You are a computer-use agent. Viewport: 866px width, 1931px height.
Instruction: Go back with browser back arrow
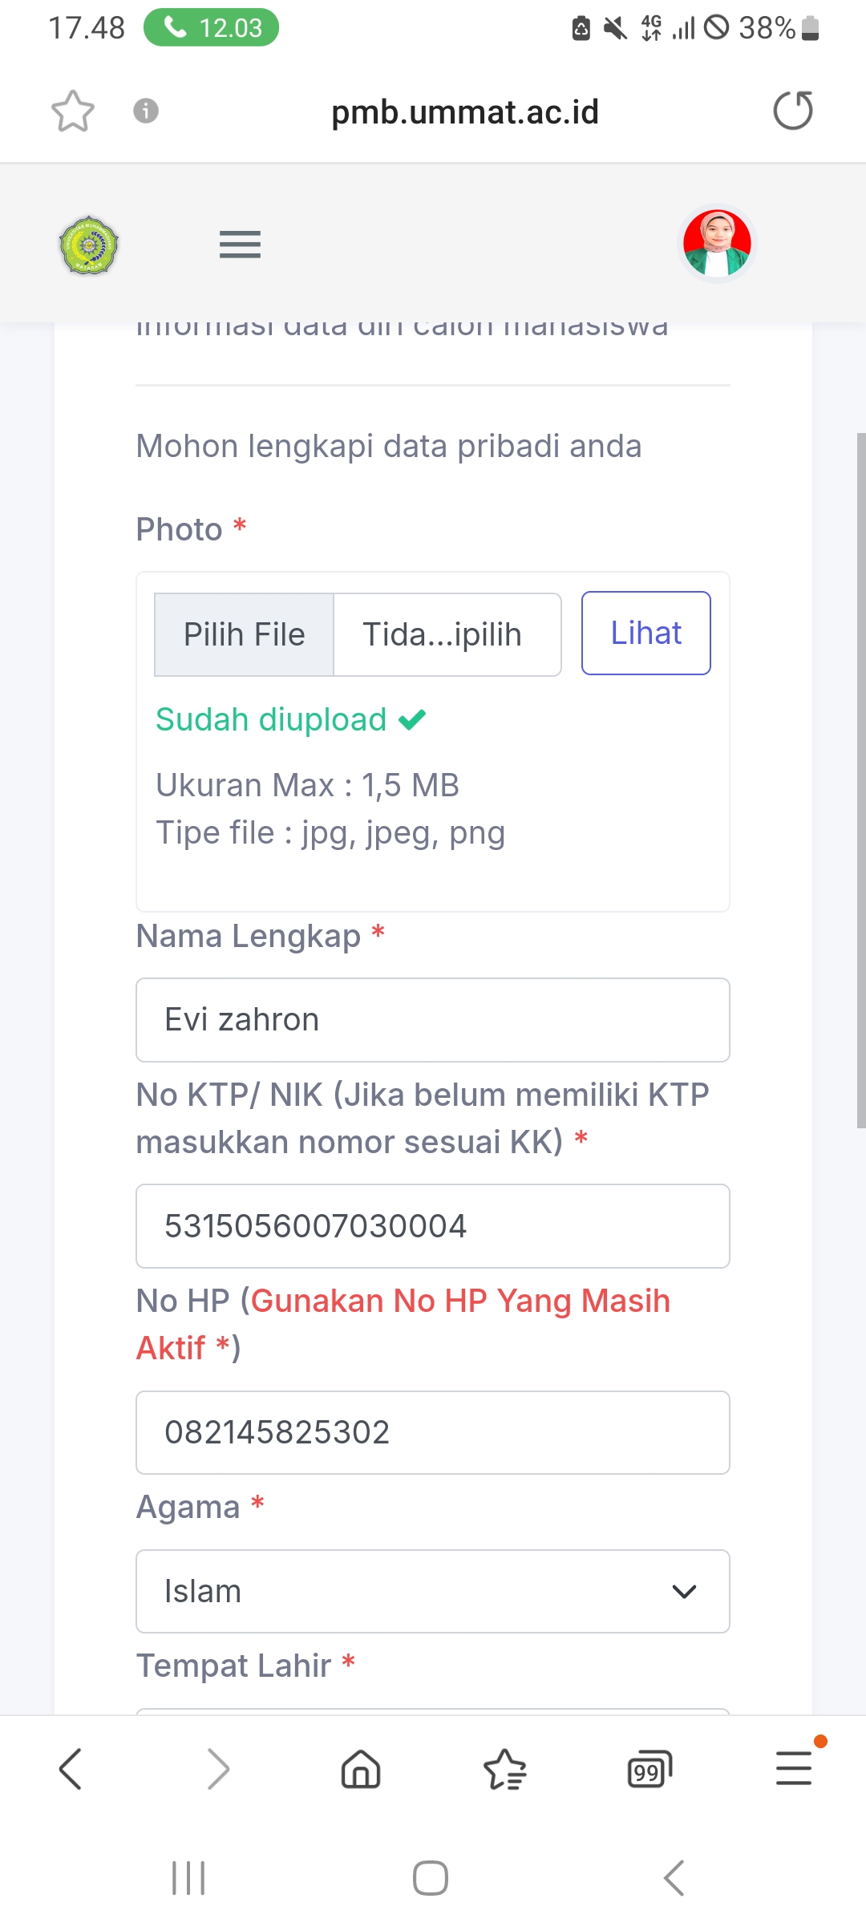(71, 1769)
